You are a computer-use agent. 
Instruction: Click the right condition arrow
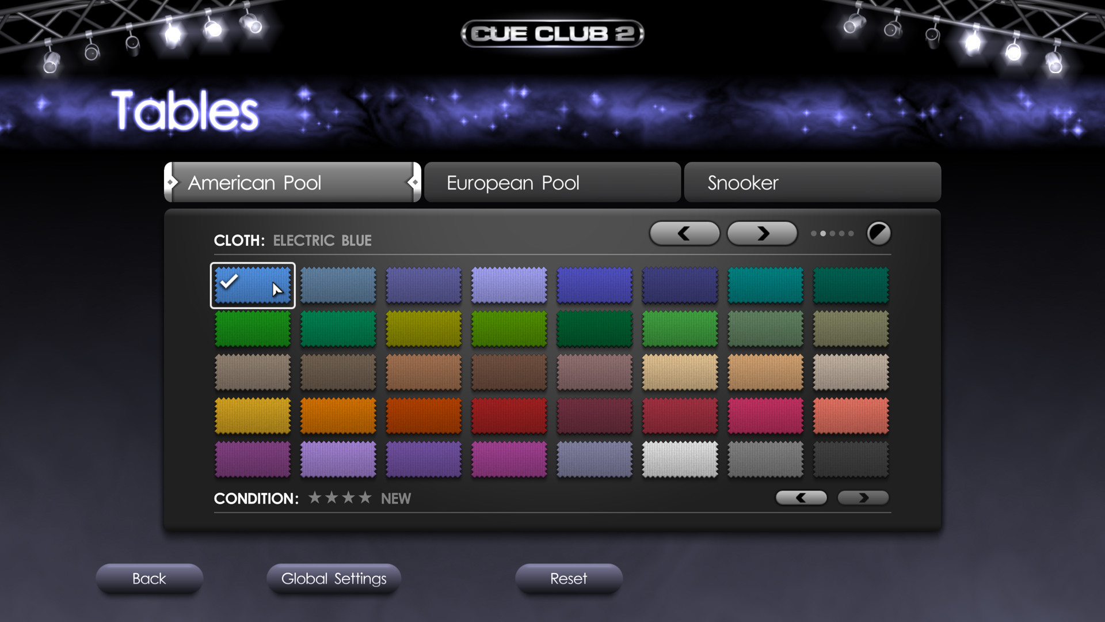pyautogui.click(x=863, y=498)
